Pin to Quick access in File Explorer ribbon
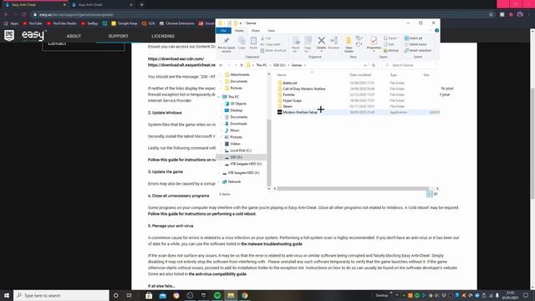This screenshot has height=301, width=535. [227, 44]
